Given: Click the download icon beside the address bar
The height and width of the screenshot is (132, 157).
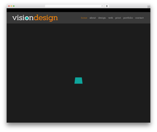Looking at the screenshot, I should point(107,6).
